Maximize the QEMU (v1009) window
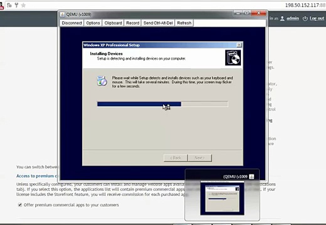 247,13
